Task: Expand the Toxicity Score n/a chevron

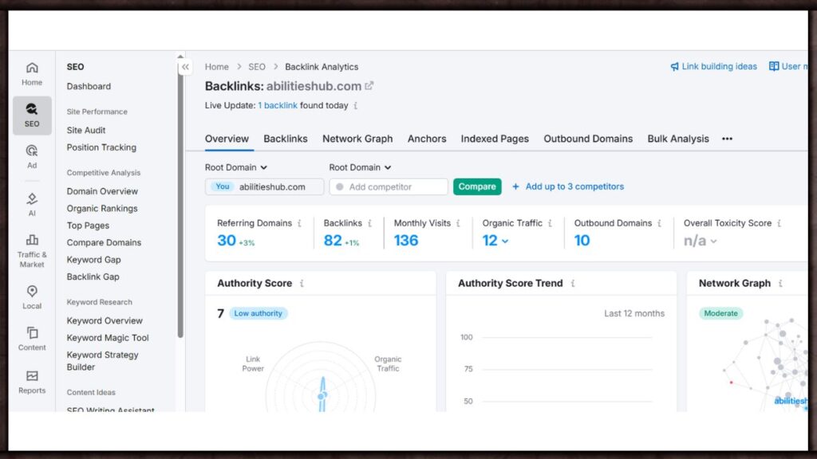Action: [714, 241]
